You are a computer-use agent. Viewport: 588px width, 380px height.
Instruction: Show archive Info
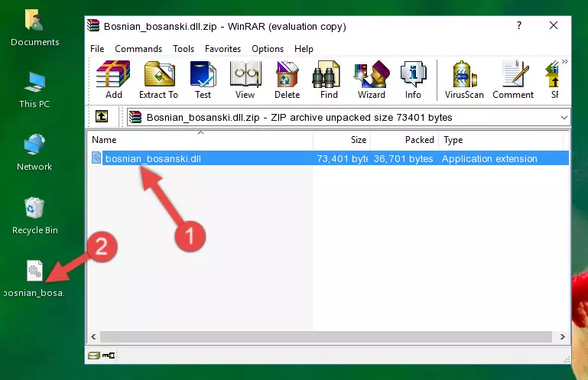click(x=413, y=80)
